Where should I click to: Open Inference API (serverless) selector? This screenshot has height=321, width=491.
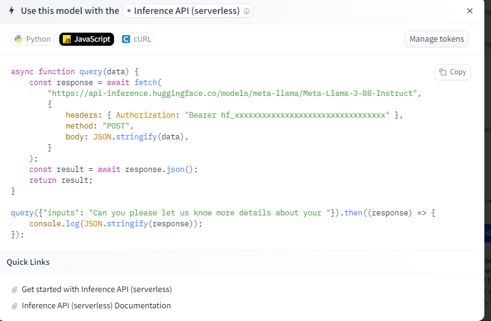[188, 11]
